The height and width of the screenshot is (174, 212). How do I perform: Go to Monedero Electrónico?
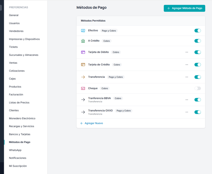click(x=22, y=118)
